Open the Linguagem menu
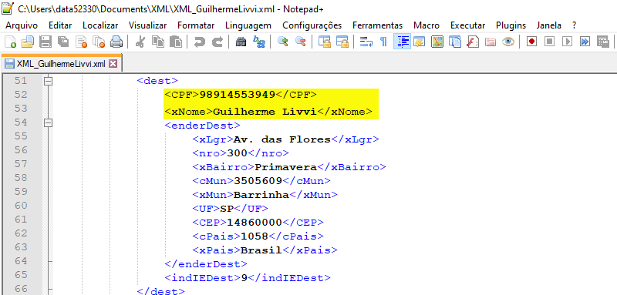This screenshot has width=617, height=295. click(248, 25)
